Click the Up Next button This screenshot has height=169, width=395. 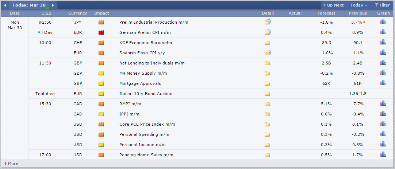coord(334,5)
